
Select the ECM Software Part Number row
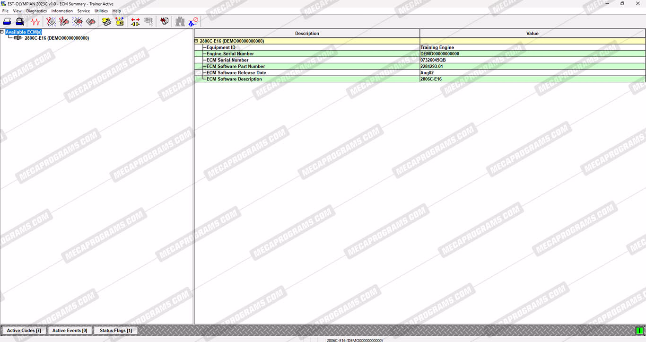click(236, 67)
